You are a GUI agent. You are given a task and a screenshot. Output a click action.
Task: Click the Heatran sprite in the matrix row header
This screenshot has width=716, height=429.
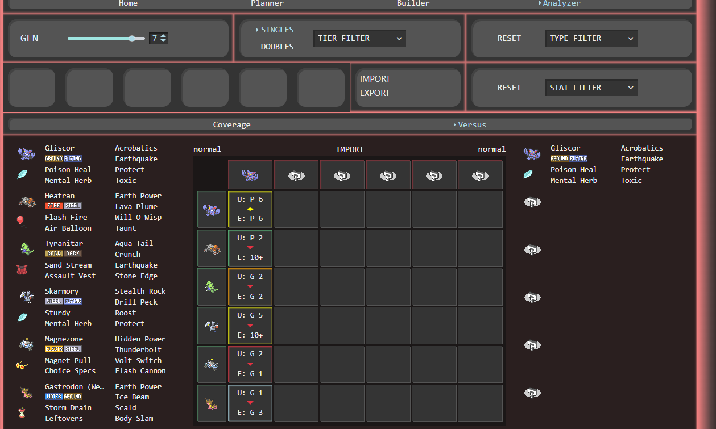(x=212, y=248)
